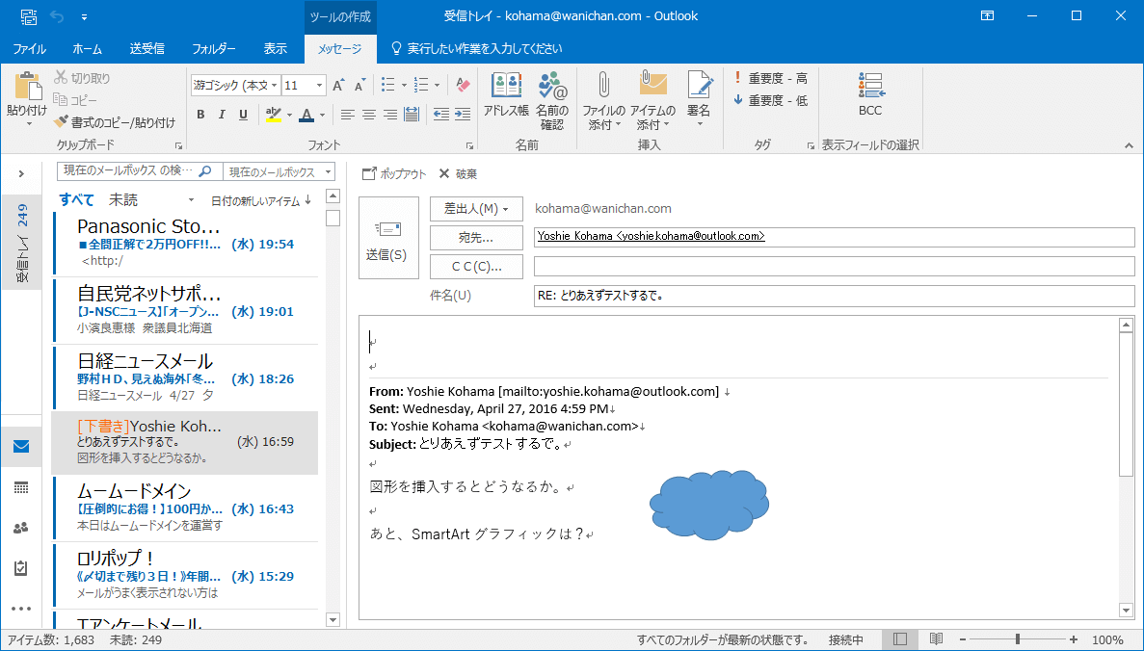This screenshot has height=651, width=1144.
Task: Switch to Reading view in status bar
Action: pos(936,639)
